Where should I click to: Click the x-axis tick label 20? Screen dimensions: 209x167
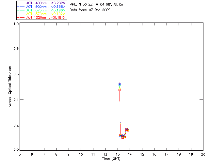point(203,154)
